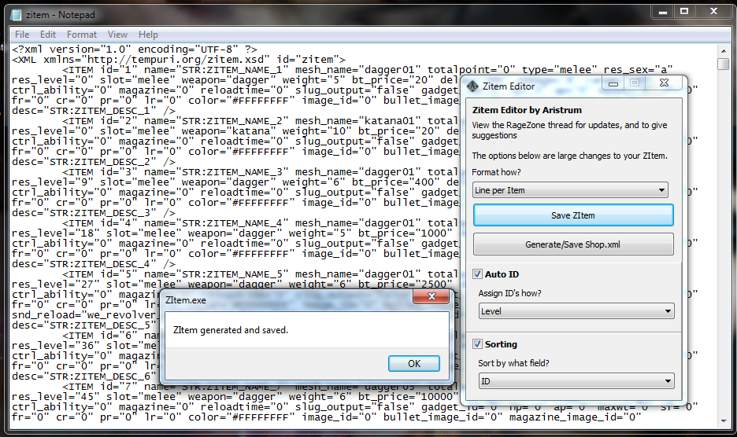The height and width of the screenshot is (437, 737).
Task: Minimize the Notepad window
Action: [x=660, y=12]
